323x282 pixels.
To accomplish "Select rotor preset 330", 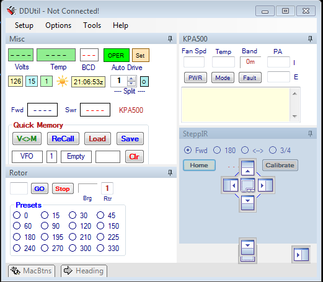I will coord(100,248).
